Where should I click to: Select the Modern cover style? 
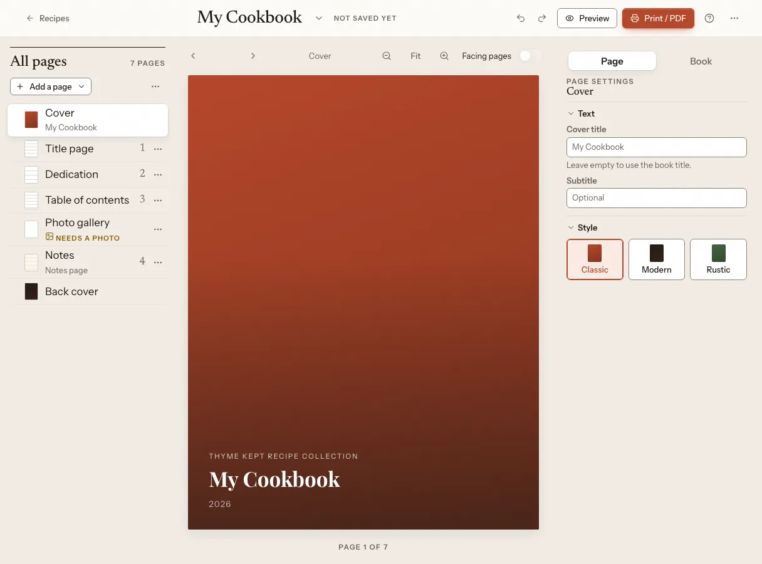(x=656, y=259)
